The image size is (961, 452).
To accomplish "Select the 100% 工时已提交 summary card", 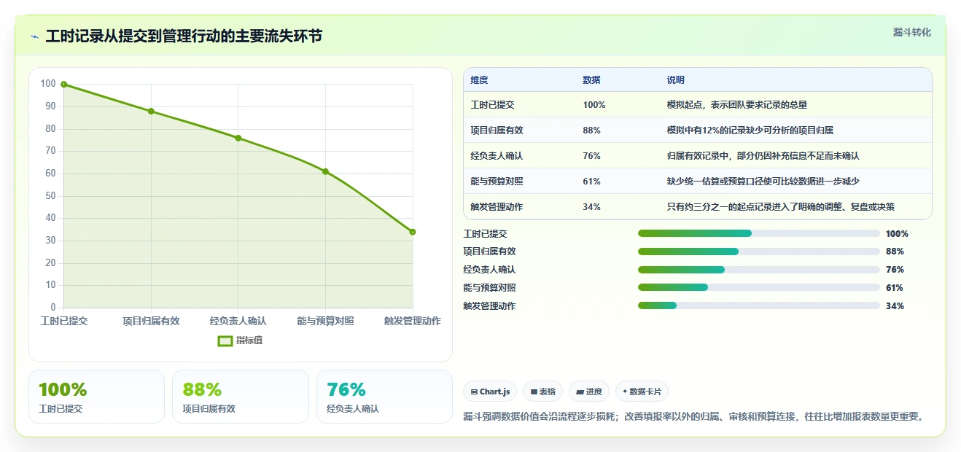I will (96, 397).
